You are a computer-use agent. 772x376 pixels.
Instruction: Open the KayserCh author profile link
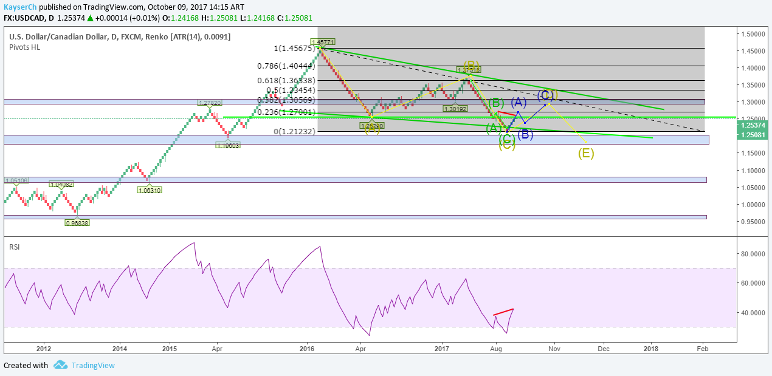pos(20,7)
